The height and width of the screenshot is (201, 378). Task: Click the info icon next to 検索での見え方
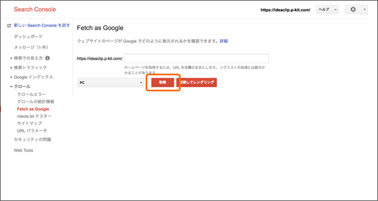tap(47, 58)
